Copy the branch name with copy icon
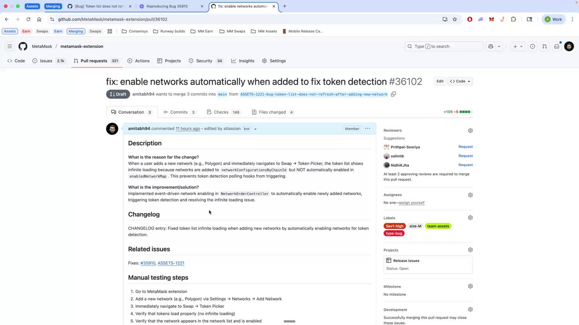Screen dimensions: 579x325 (393, 94)
